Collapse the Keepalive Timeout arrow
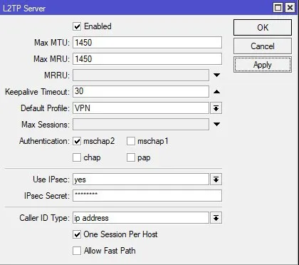The width and height of the screenshot is (299, 265). 216,92
